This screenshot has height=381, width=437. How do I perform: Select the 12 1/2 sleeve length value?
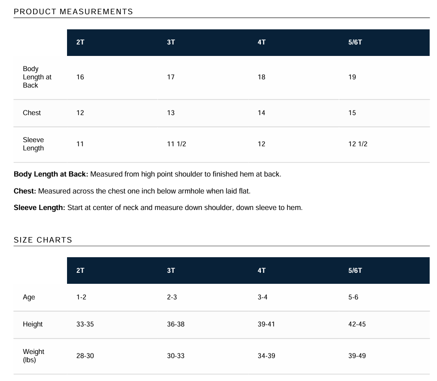[x=358, y=144]
